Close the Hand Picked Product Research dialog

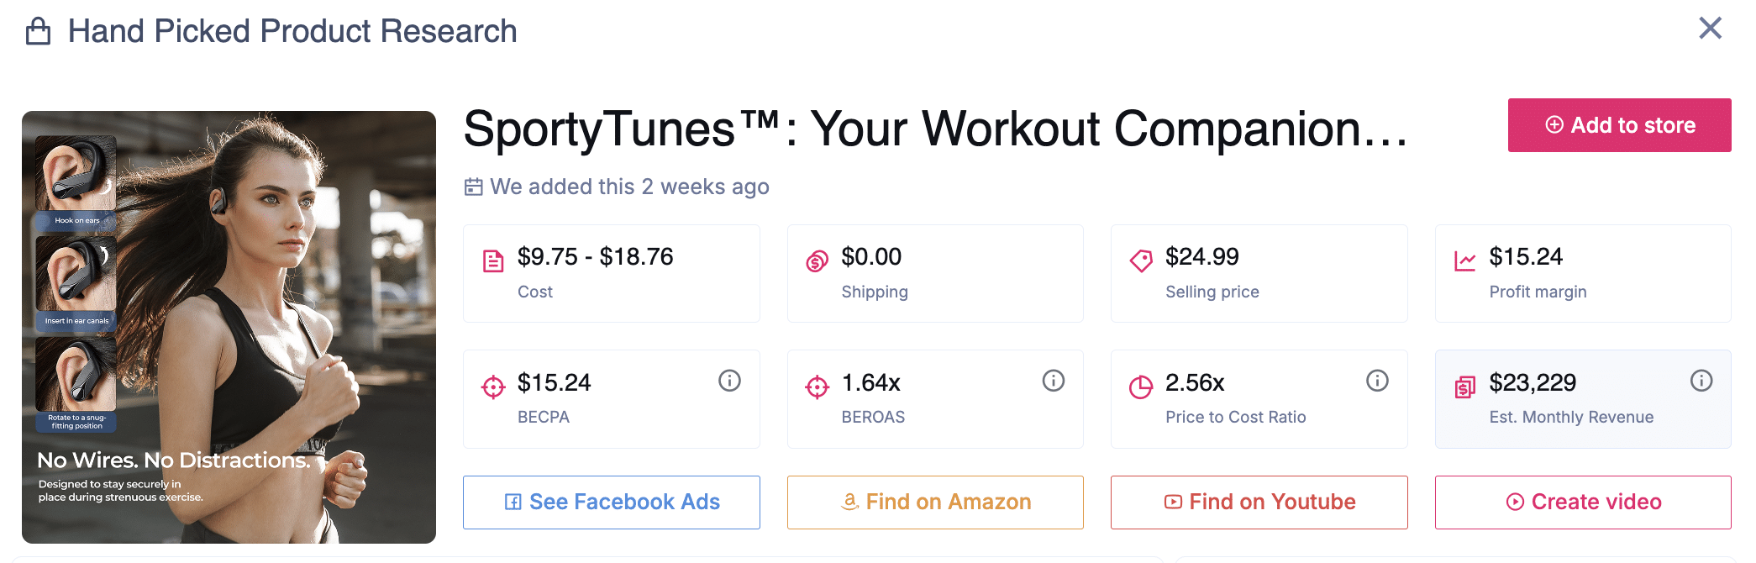[1710, 29]
